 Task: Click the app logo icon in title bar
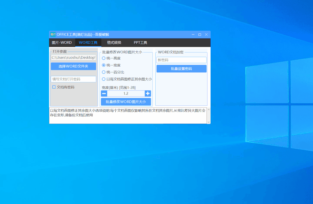(53, 34)
